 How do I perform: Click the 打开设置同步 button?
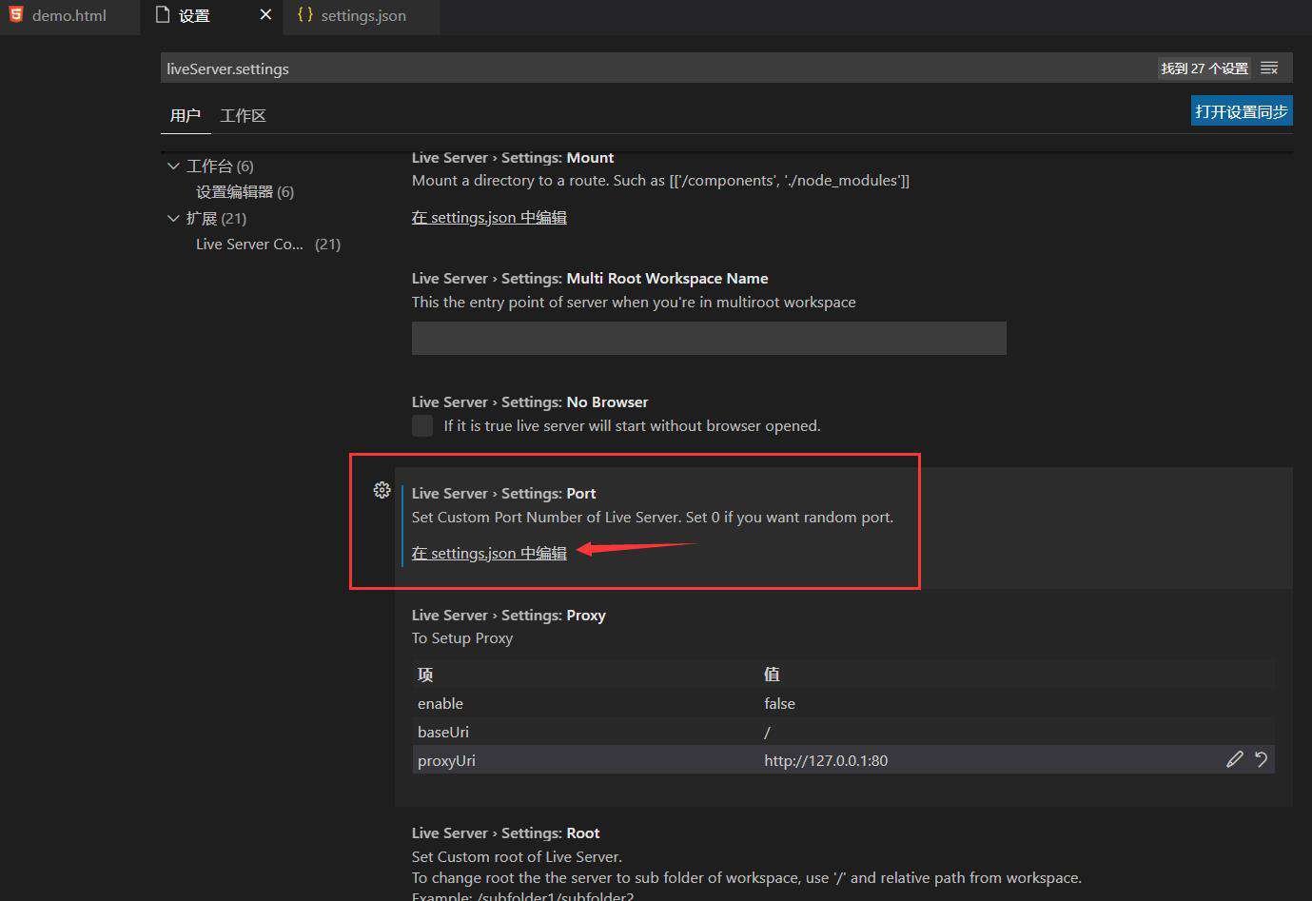pyautogui.click(x=1242, y=111)
